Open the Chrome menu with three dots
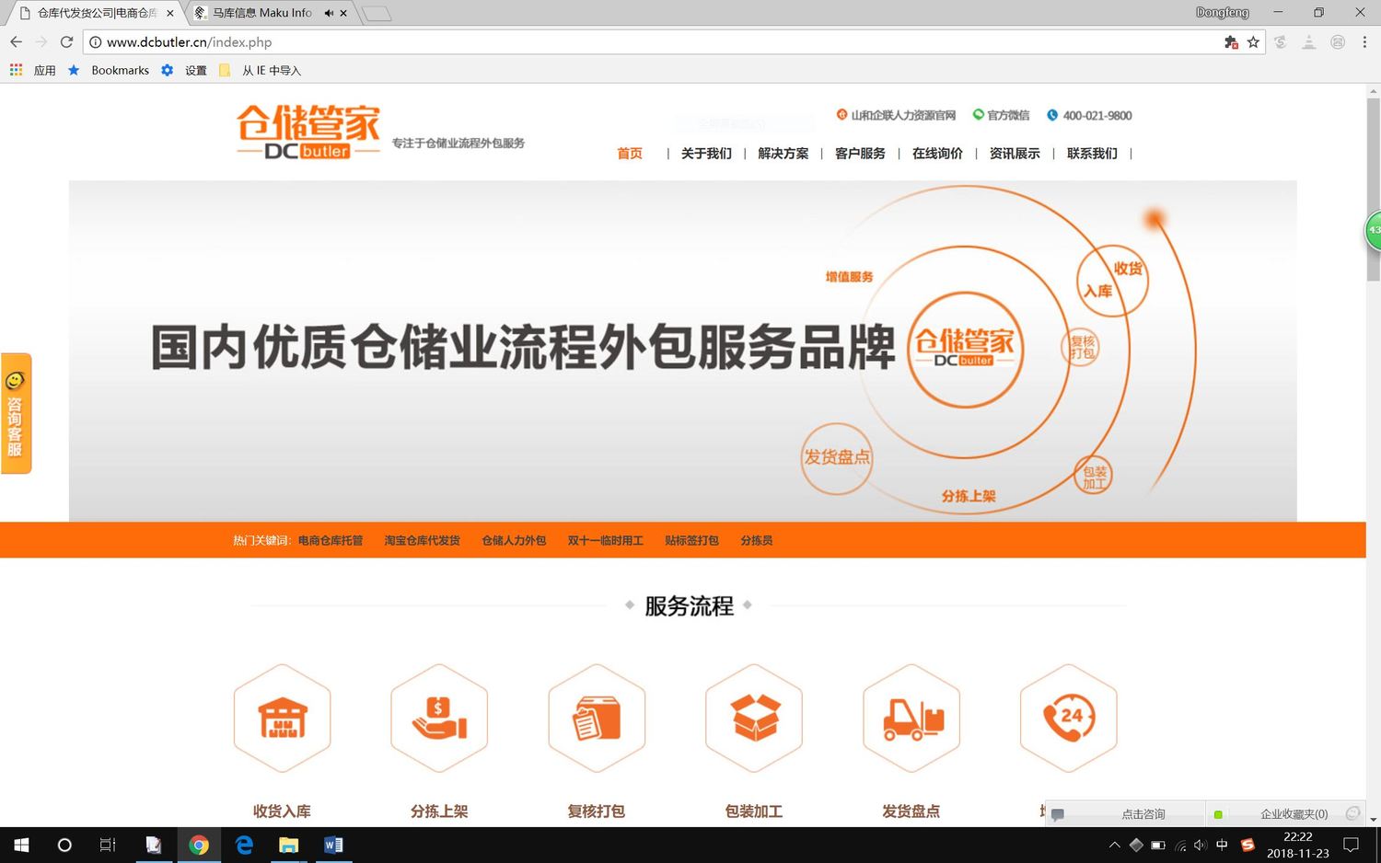 [x=1364, y=42]
